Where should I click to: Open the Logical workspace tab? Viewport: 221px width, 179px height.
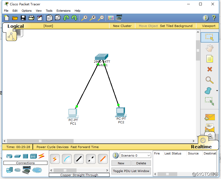(x=15, y=26)
